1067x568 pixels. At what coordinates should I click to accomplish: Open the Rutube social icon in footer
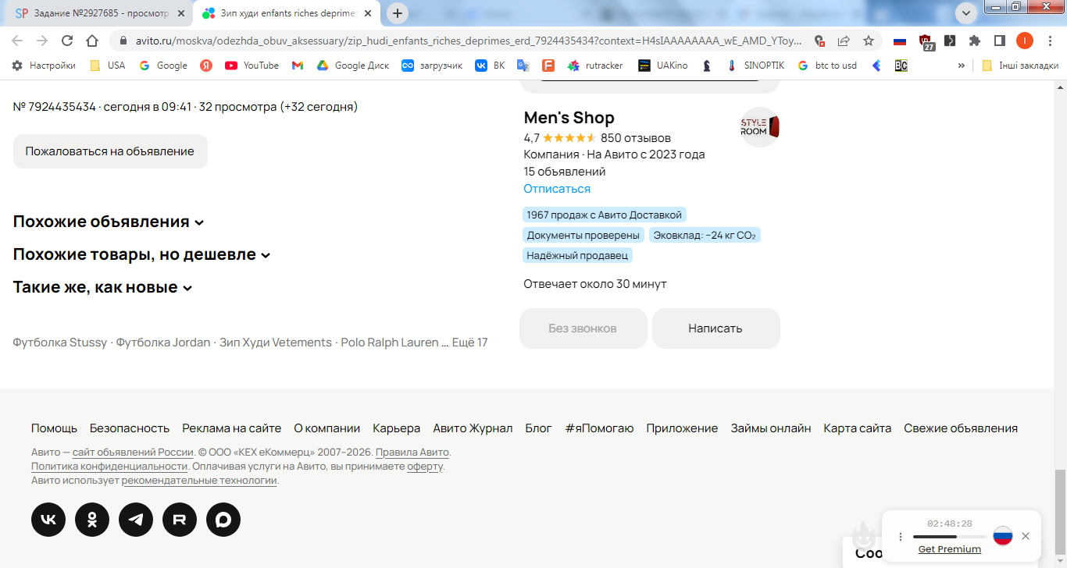click(180, 520)
